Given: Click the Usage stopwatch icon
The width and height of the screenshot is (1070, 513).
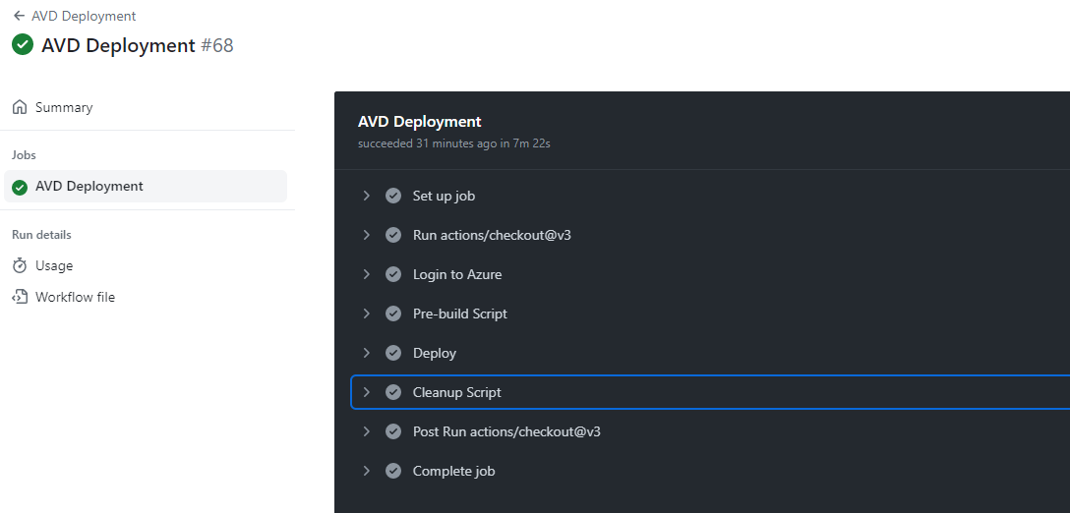Looking at the screenshot, I should [x=20, y=265].
